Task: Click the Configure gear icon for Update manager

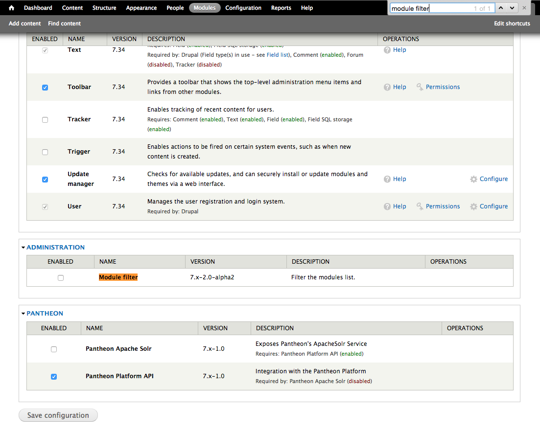Action: click(x=474, y=179)
